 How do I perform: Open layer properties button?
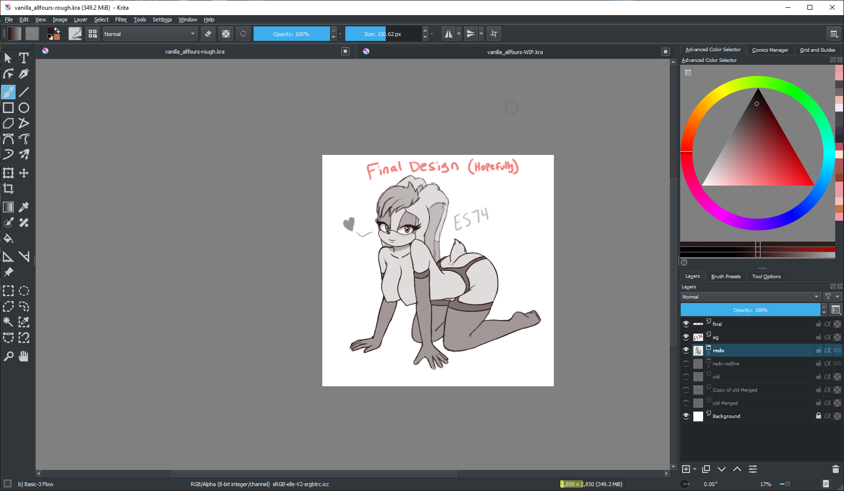[x=753, y=469]
